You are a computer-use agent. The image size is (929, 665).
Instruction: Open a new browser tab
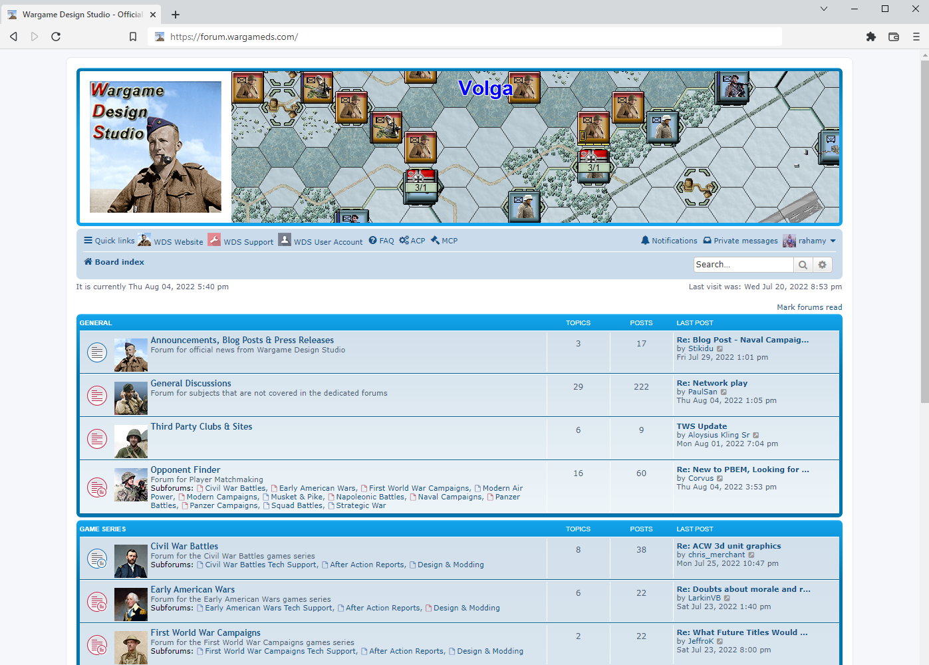(176, 14)
